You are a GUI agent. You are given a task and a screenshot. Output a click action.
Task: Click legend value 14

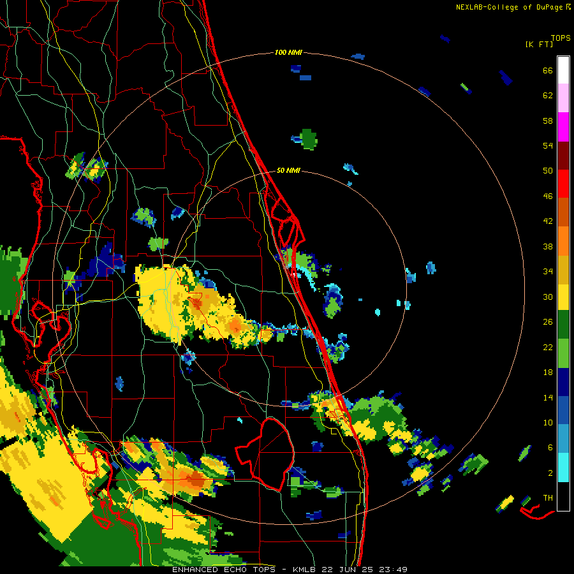coord(548,397)
